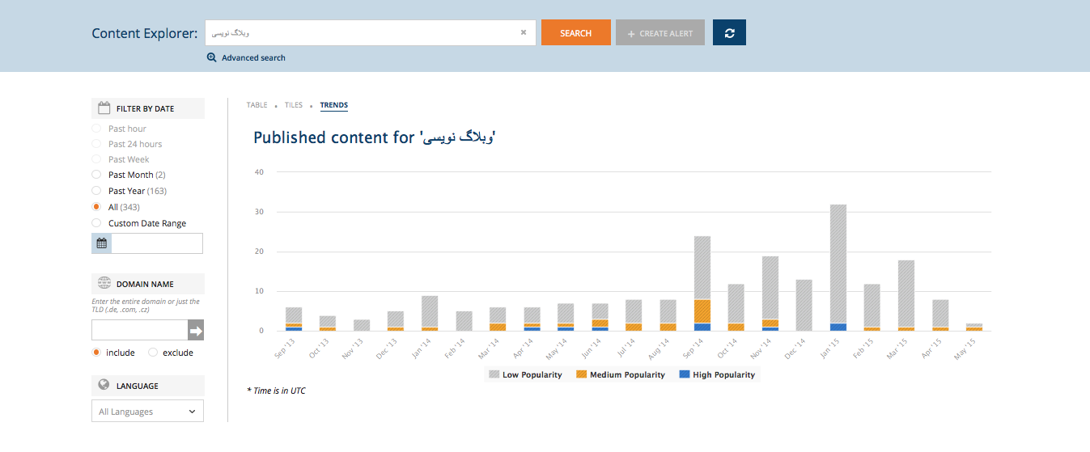Toggle Medium Popularity legend swatch
The height and width of the screenshot is (452, 1090).
click(x=581, y=375)
